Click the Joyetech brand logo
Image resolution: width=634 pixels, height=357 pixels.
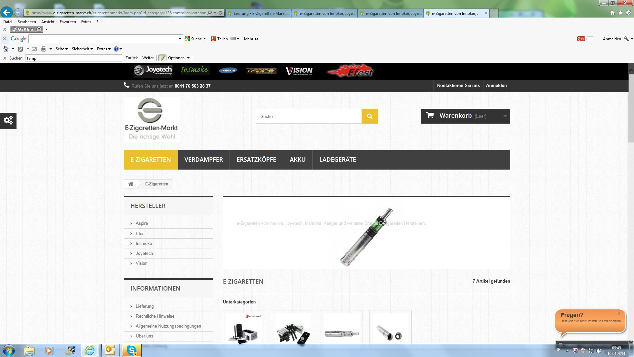(x=153, y=70)
